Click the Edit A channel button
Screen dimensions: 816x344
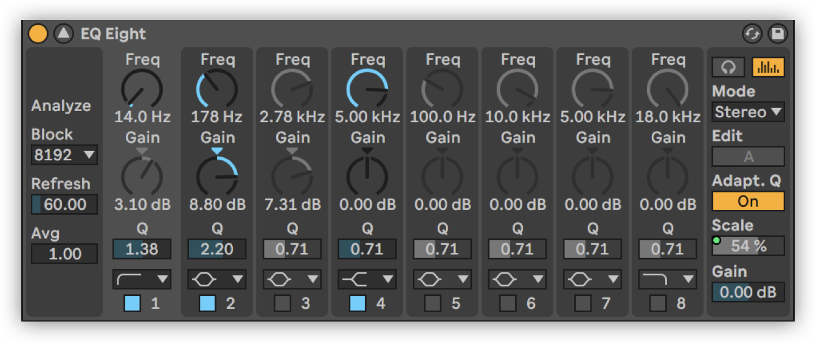[749, 157]
